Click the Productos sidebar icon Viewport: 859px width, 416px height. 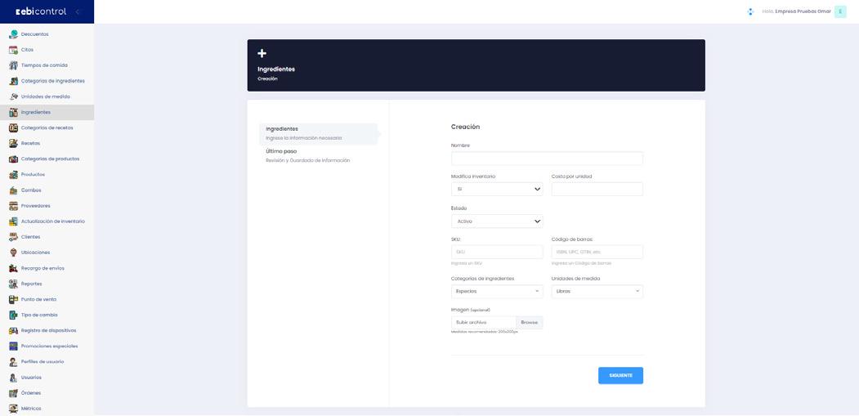pyautogui.click(x=14, y=174)
